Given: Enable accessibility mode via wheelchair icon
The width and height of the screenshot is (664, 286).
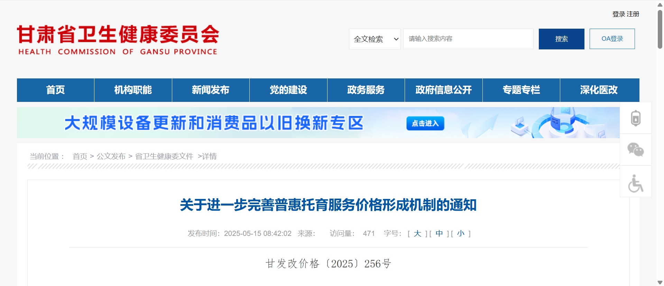Looking at the screenshot, I should 636,183.
